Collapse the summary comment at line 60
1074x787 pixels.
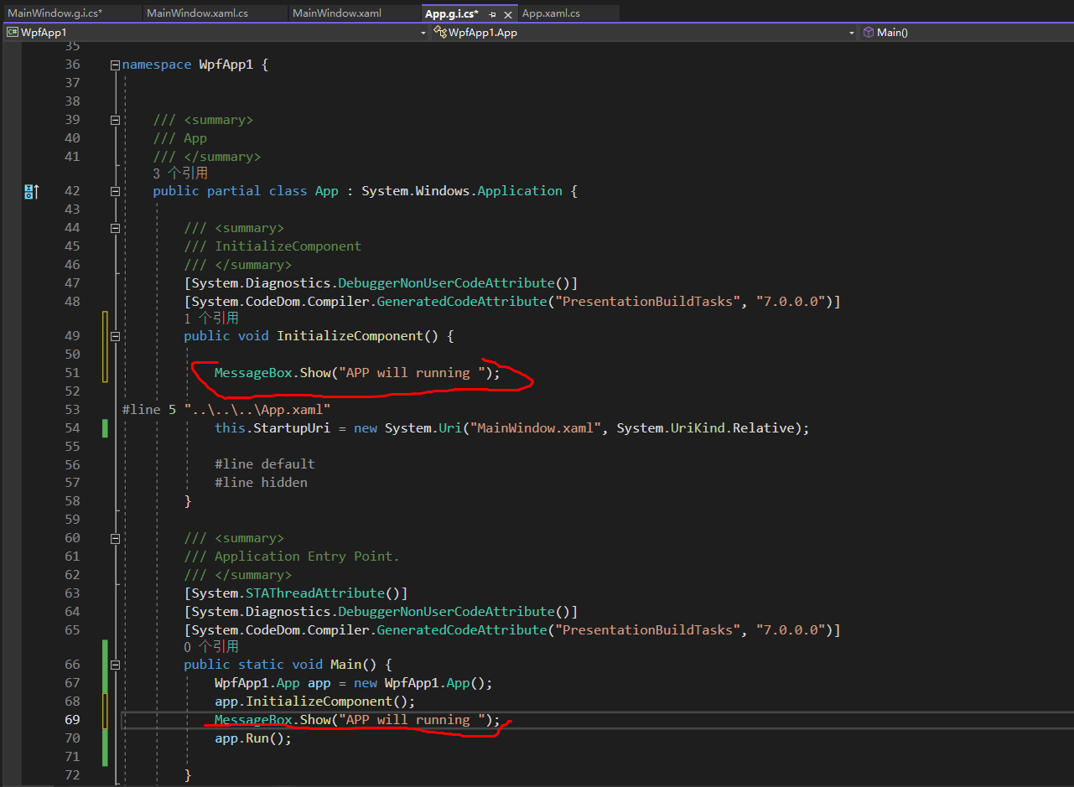point(115,538)
